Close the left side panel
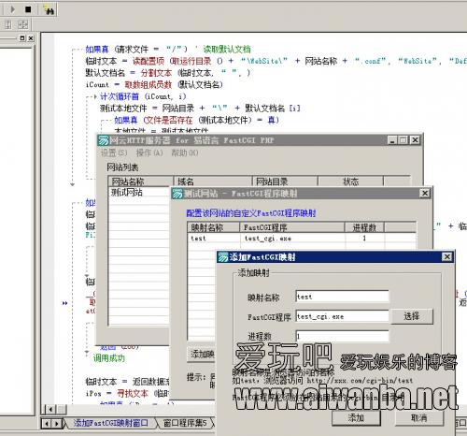 coord(31,38)
